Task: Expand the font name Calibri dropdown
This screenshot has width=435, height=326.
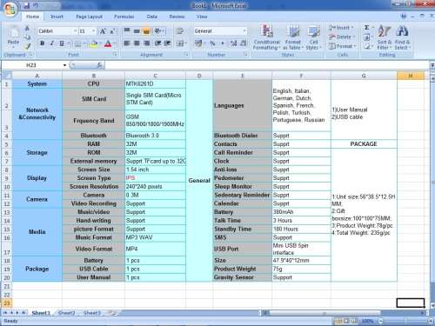Action: click(75, 31)
